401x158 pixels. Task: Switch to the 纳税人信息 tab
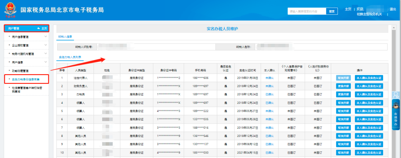tap(65, 37)
